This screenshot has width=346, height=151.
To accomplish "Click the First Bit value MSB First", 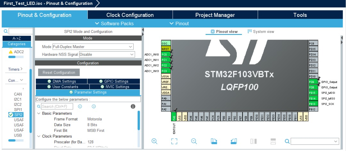I will click(96, 131).
